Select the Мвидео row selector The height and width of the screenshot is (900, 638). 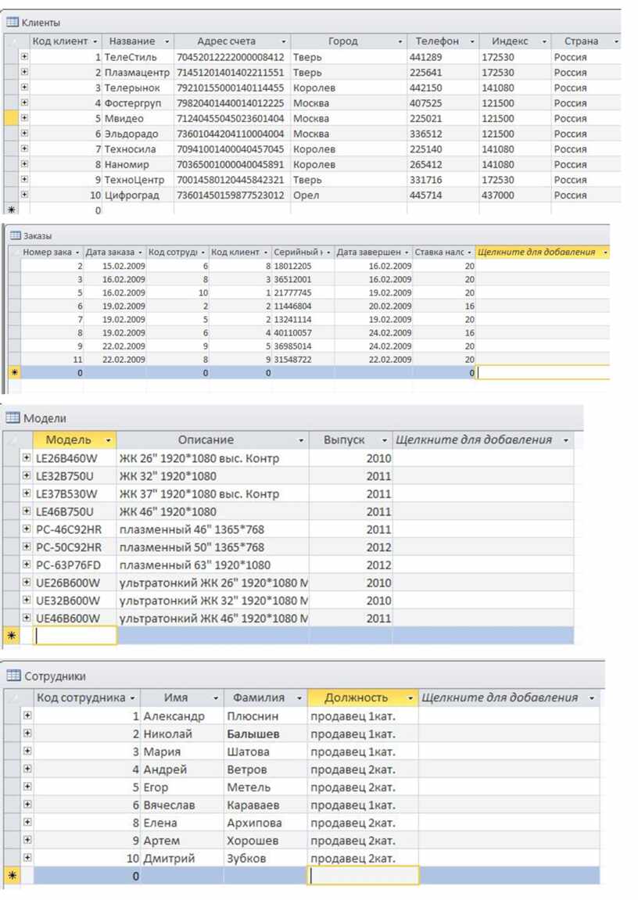[10, 118]
